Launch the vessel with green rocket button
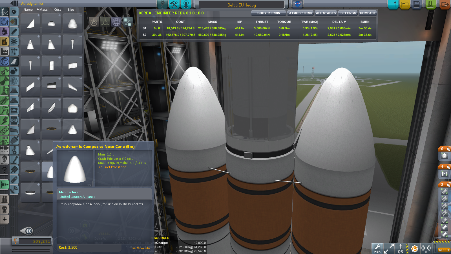The height and width of the screenshot is (254, 451). 430,5
